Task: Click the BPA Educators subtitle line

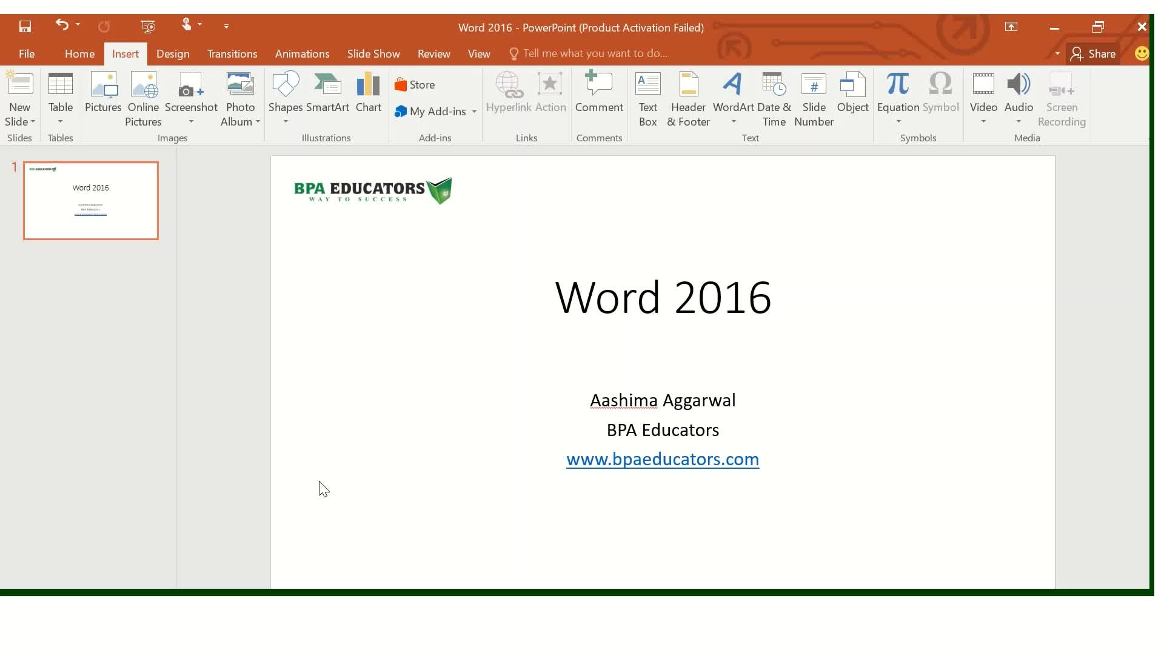Action: [663, 430]
